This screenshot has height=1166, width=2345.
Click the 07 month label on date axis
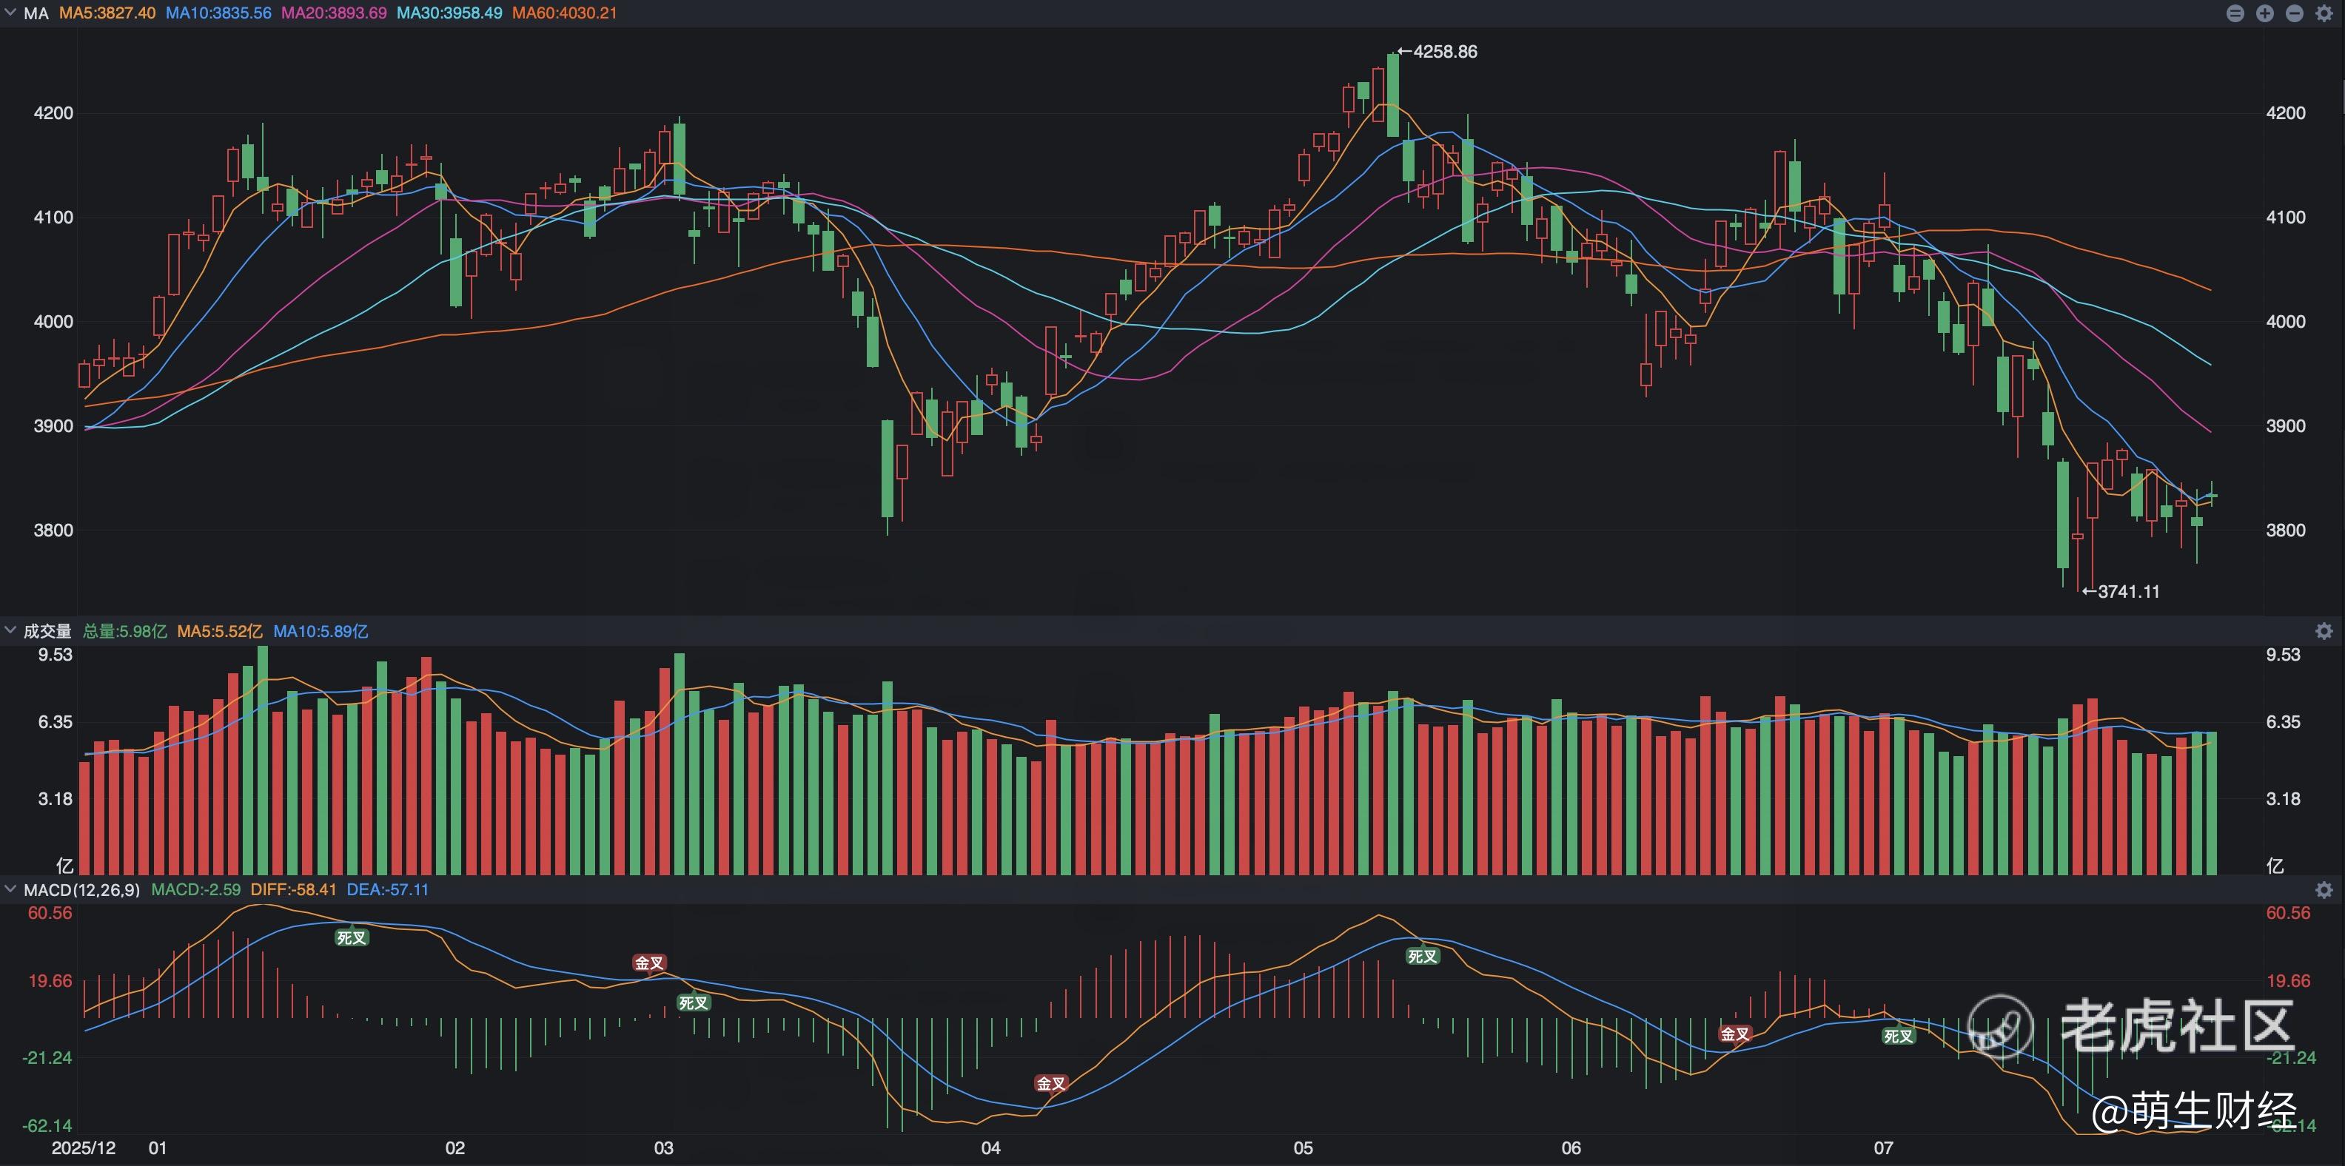(x=1883, y=1148)
